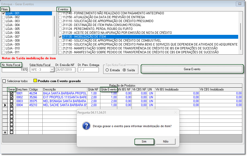Check LOJA - 008 filial
Image resolution: width=247 pixels, height=156 pixels.
point(3,41)
